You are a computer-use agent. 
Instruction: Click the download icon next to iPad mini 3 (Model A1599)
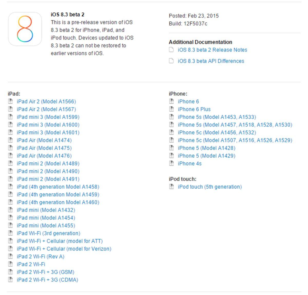pyautogui.click(x=11, y=117)
